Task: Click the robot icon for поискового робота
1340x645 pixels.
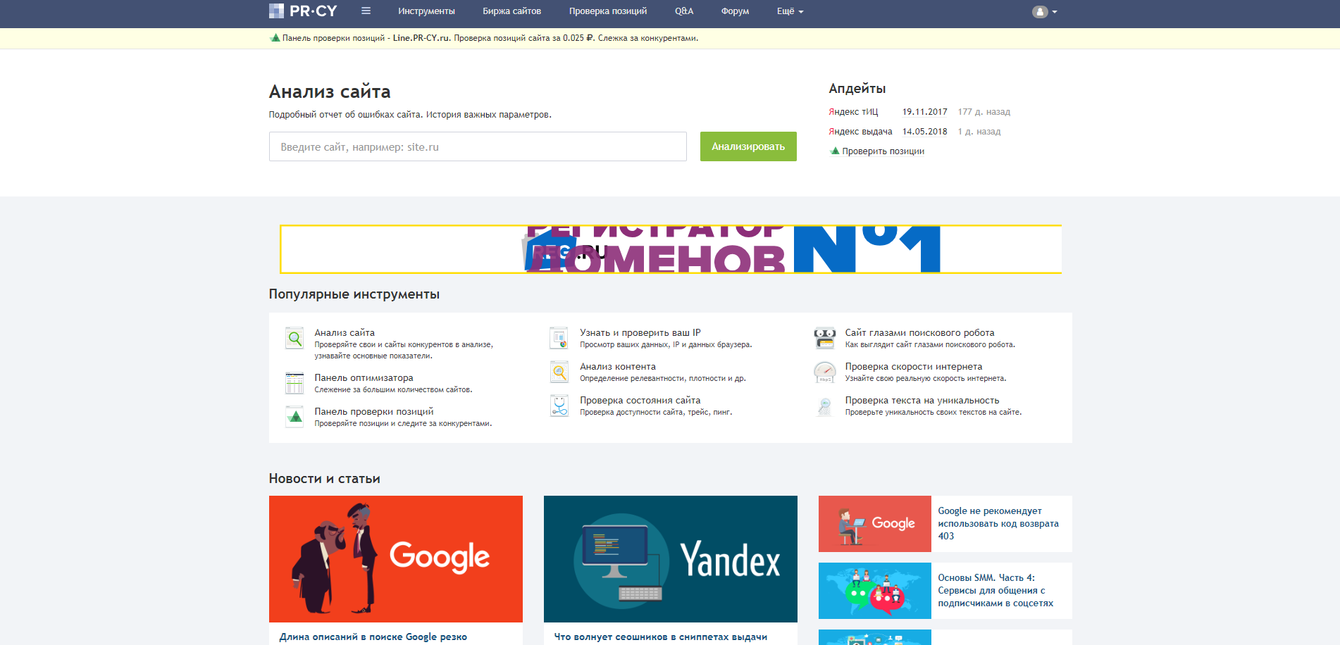Action: [824, 338]
